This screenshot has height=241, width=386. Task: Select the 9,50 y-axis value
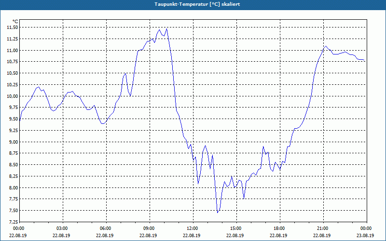tap(14, 119)
